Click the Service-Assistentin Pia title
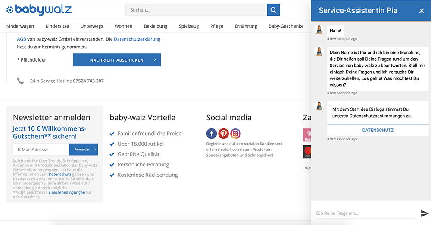 (358, 11)
